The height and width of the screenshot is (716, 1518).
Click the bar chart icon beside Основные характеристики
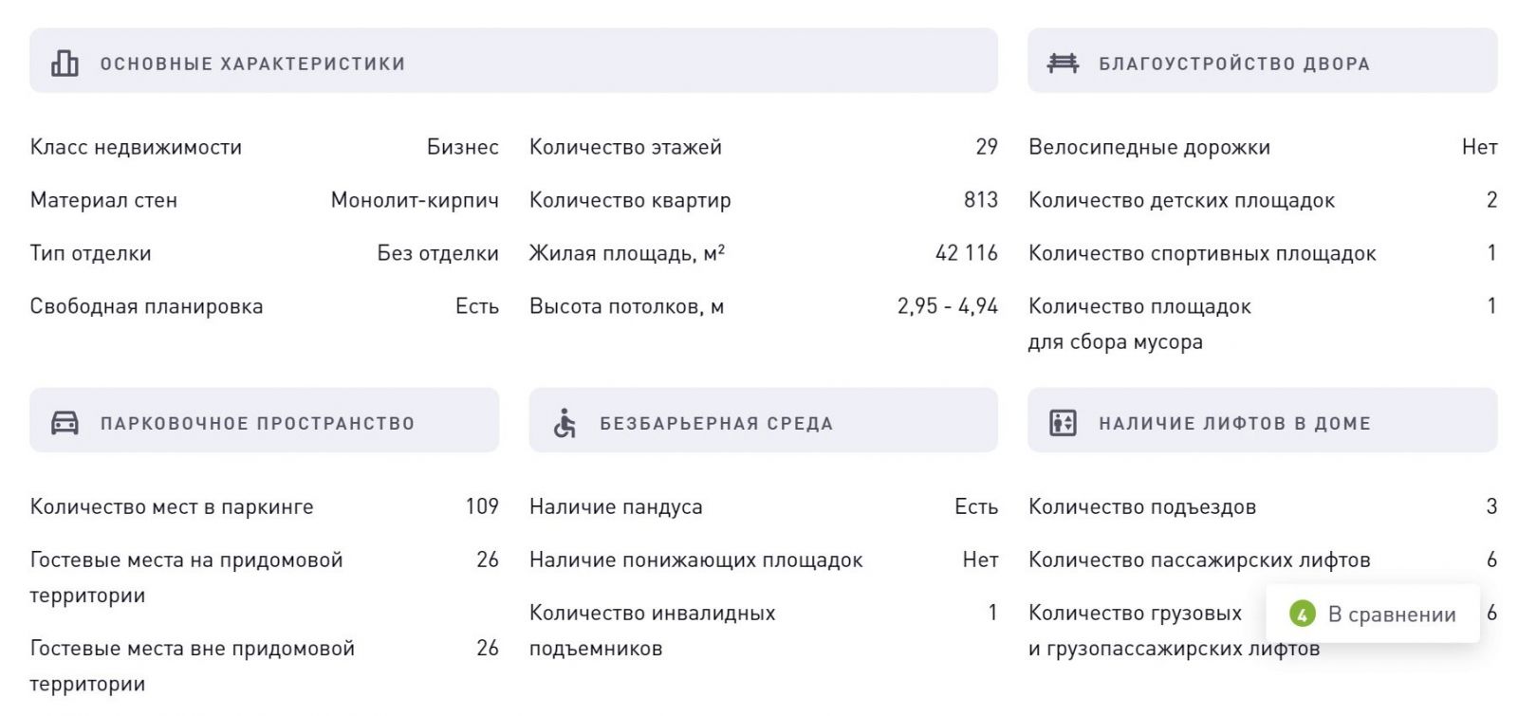65,64
